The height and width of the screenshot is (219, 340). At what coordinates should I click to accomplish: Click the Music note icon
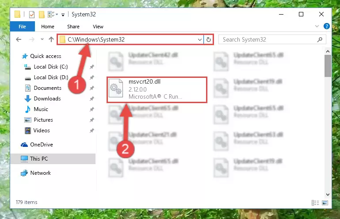tap(27, 109)
